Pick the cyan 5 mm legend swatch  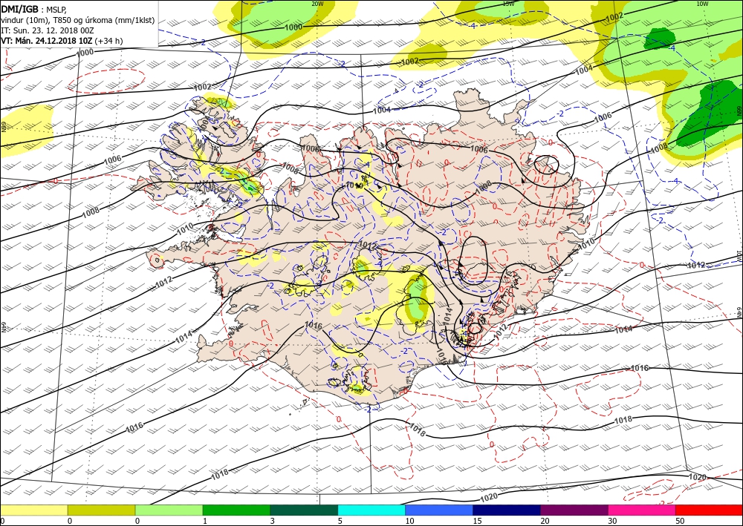(371, 510)
